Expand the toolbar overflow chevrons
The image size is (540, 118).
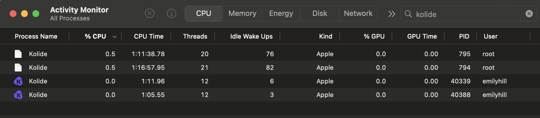click(x=392, y=14)
